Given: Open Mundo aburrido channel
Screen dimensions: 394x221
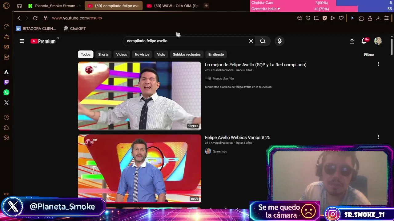Looking at the screenshot, I should (223, 79).
